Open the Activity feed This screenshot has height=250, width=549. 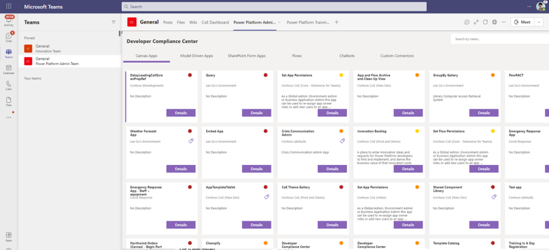[9, 21]
